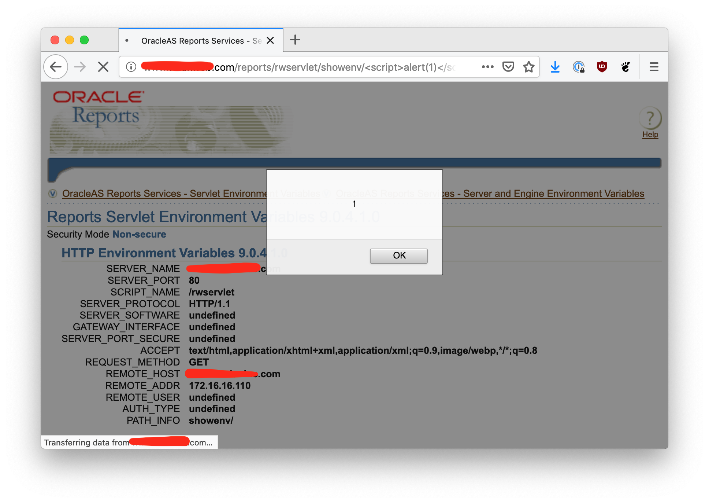Click the yellow macOS minimize window button
Viewport: 709px width, 503px height.
[x=70, y=40]
